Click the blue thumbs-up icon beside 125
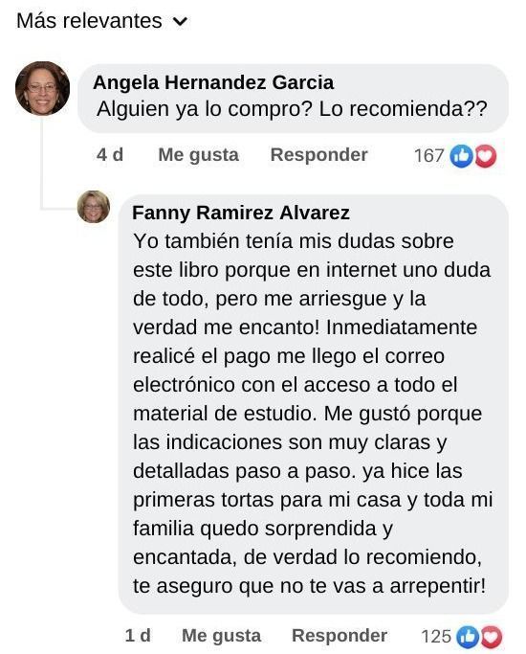This screenshot has width=526, height=654. [468, 637]
